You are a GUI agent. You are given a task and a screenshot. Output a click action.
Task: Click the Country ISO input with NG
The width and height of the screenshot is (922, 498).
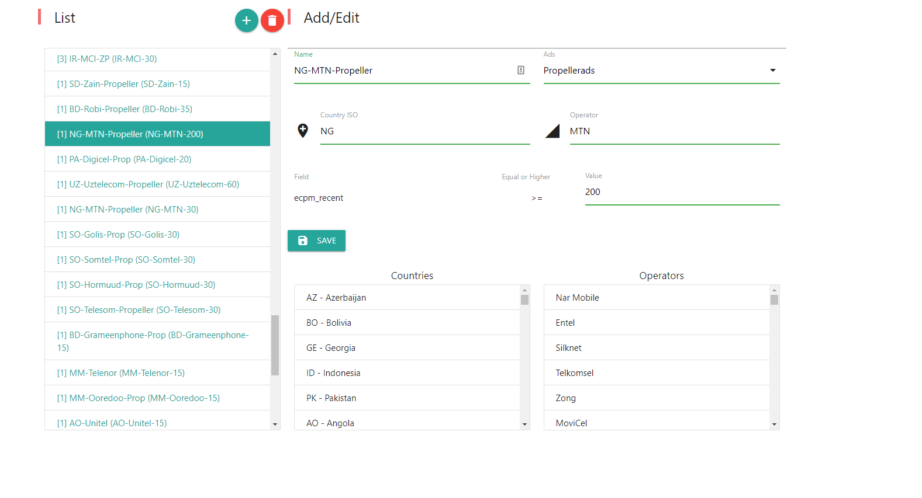pyautogui.click(x=425, y=131)
